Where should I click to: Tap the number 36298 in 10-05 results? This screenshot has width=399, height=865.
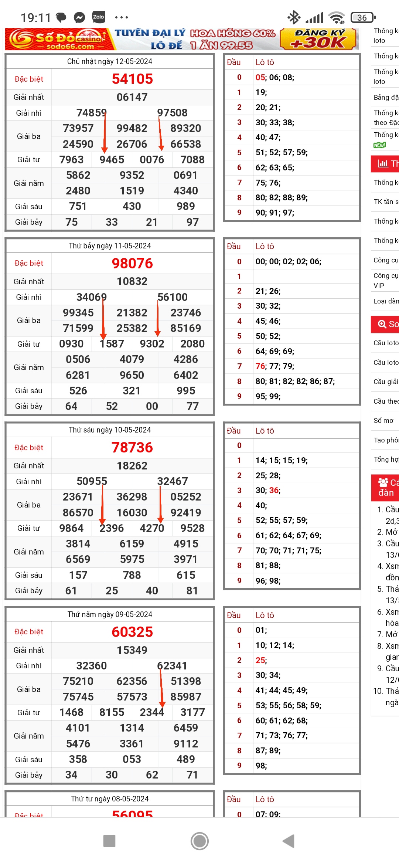point(132,497)
